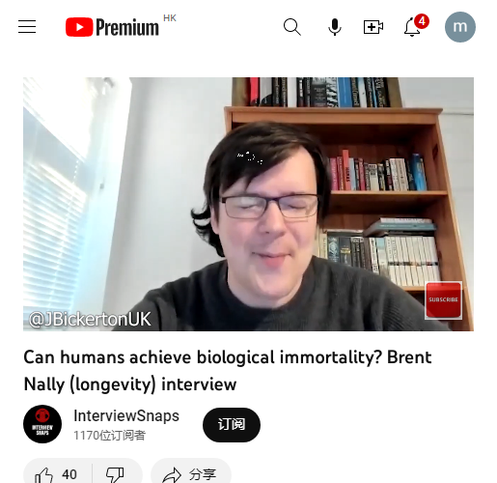Screen dimensions: 497x483
Task: Click the YouTube Premium logo
Action: click(x=112, y=27)
